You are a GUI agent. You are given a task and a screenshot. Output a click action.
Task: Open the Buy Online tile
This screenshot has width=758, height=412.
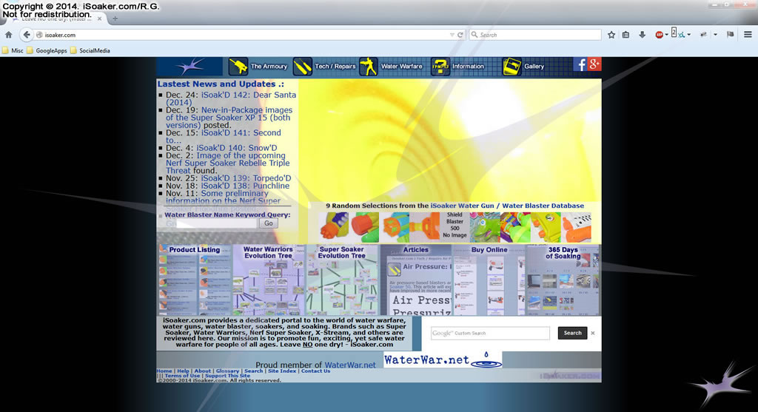(489, 280)
